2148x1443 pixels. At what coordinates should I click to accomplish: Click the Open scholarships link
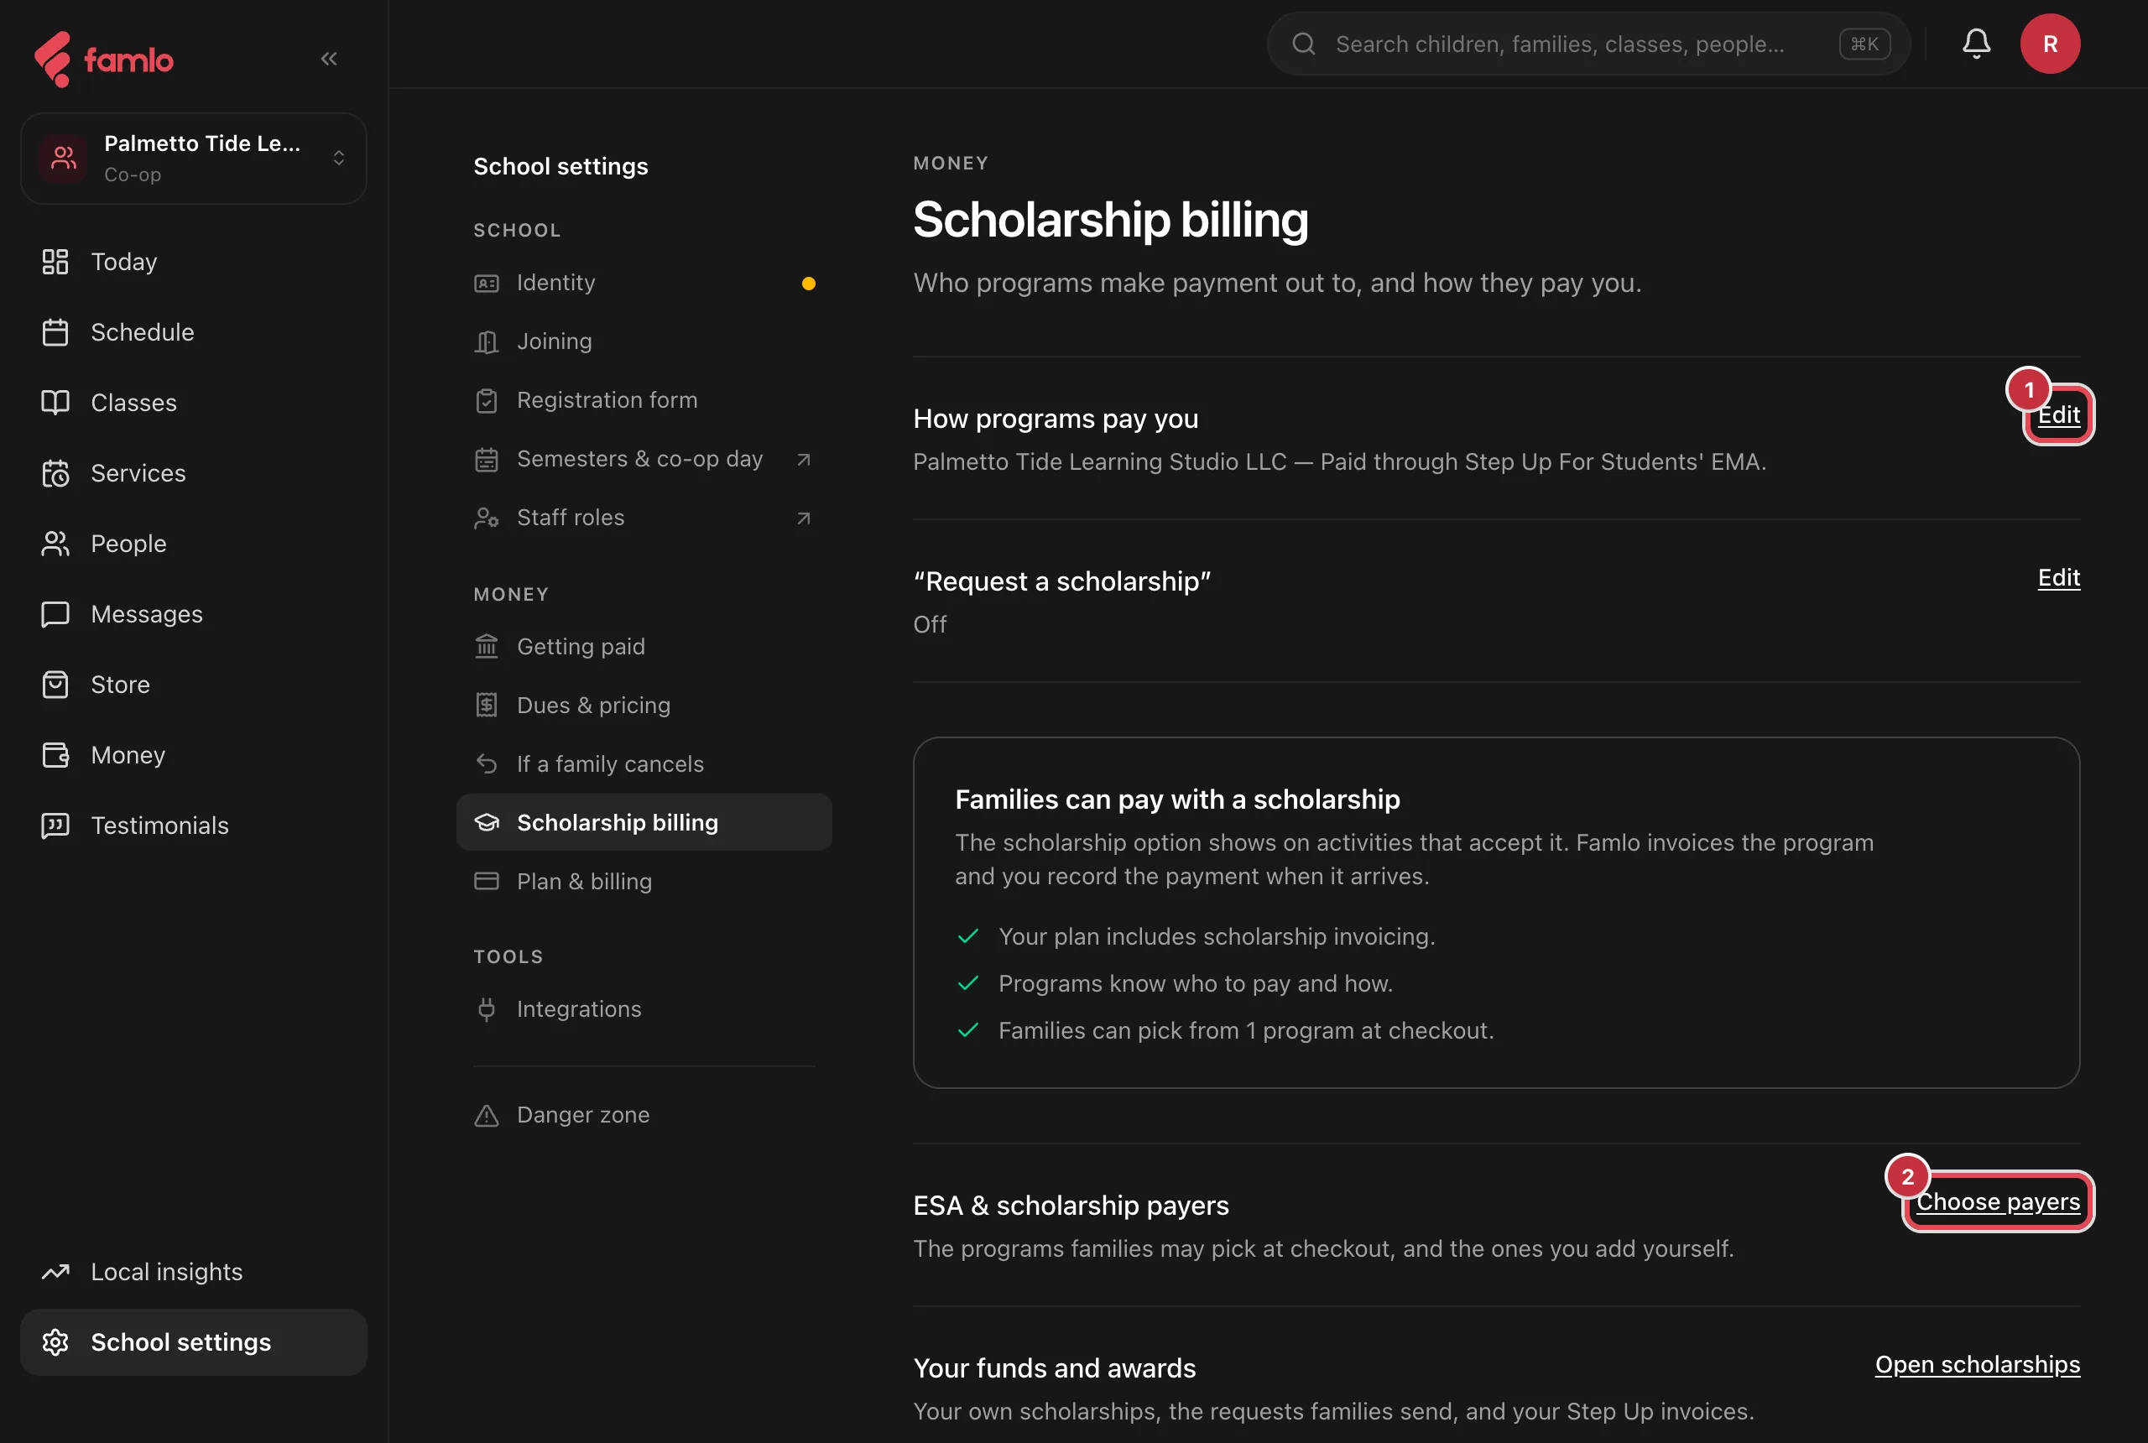click(1977, 1365)
